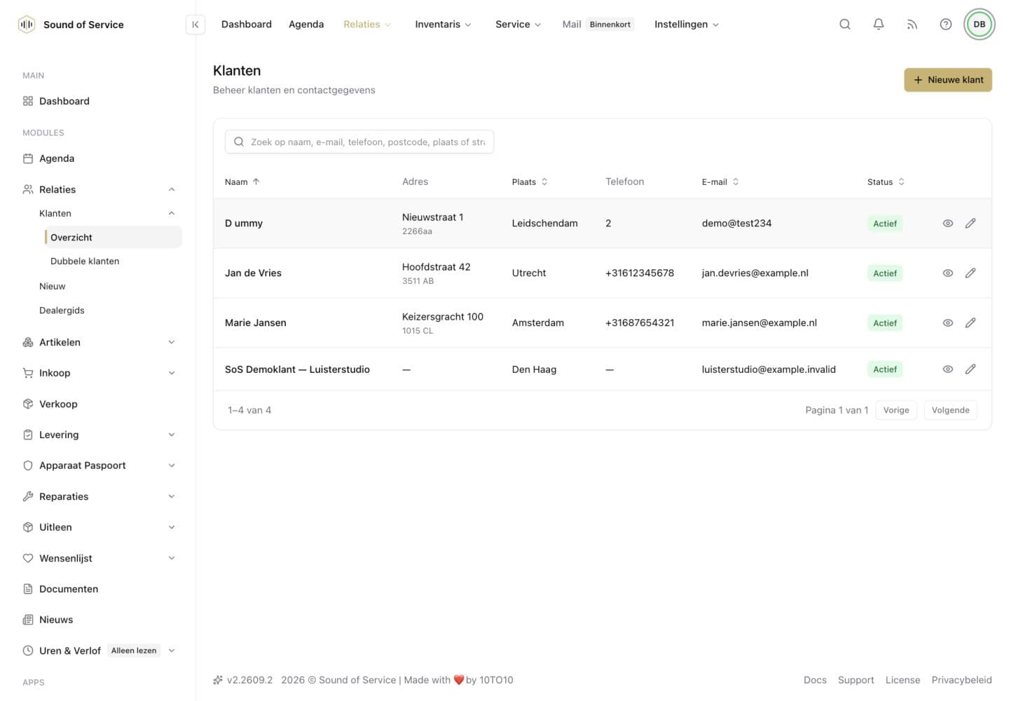This screenshot has height=701, width=1009.
Task: Open the help question mark icon
Action: pyautogui.click(x=946, y=25)
